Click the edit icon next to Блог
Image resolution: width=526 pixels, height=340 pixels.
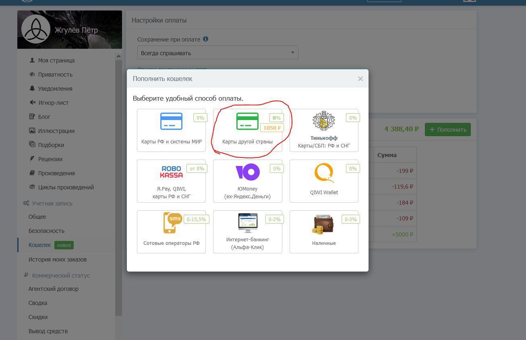click(x=32, y=117)
